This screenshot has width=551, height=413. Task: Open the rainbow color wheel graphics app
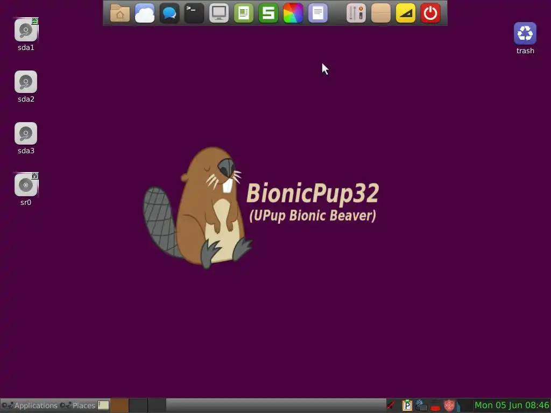click(293, 13)
